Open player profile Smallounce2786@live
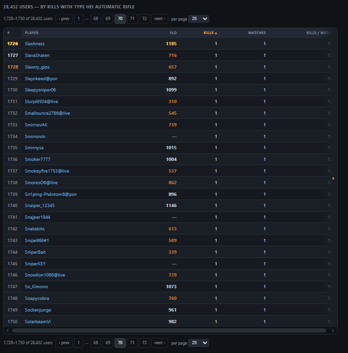348x353 pixels. [x=47, y=113]
